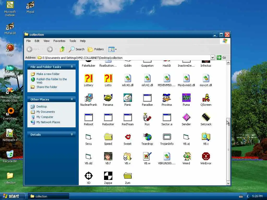Viewport: 267px width, 200px height.
Task: Select the Puma icon
Action: point(186,98)
